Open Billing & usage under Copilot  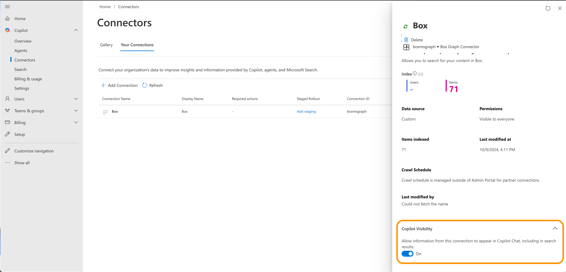point(28,79)
